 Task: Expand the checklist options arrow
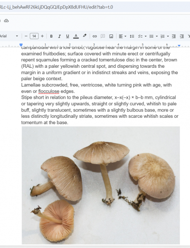[145, 36]
